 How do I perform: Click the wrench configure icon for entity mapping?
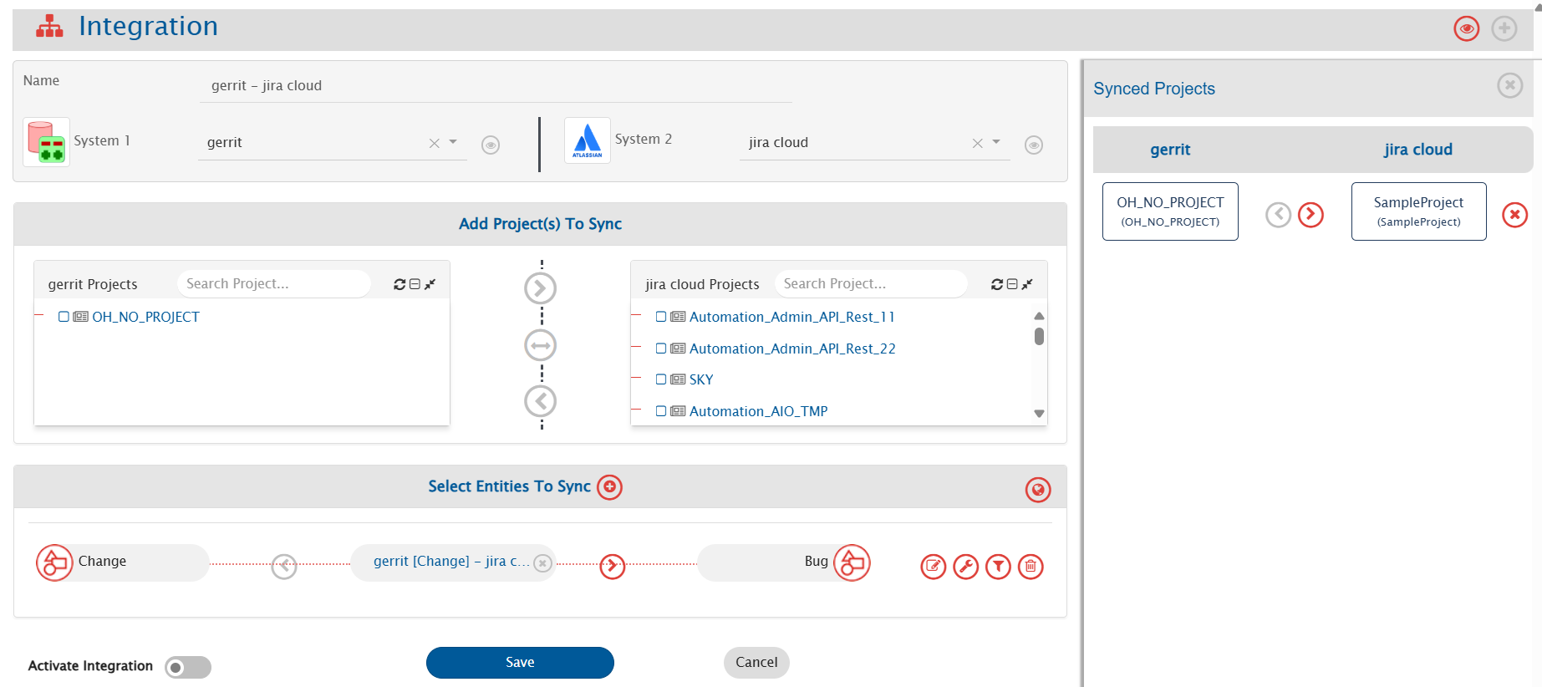(x=965, y=567)
